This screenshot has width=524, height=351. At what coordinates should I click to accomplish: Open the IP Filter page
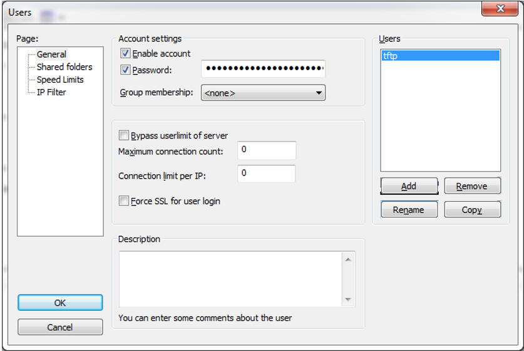(51, 92)
